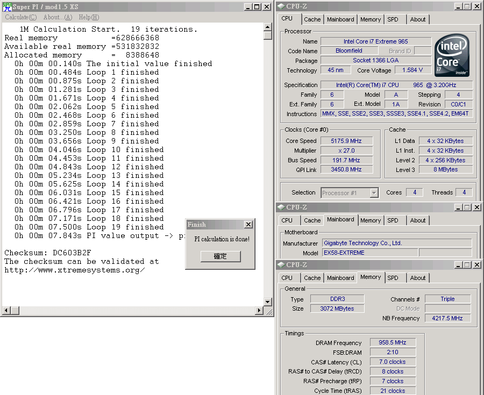Select the Cache tab in middle CPU-Z window

[312, 220]
